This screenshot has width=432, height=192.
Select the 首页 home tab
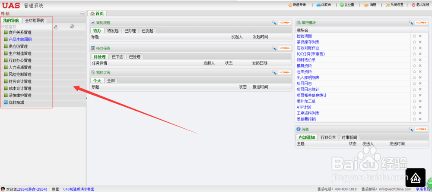(x=97, y=13)
